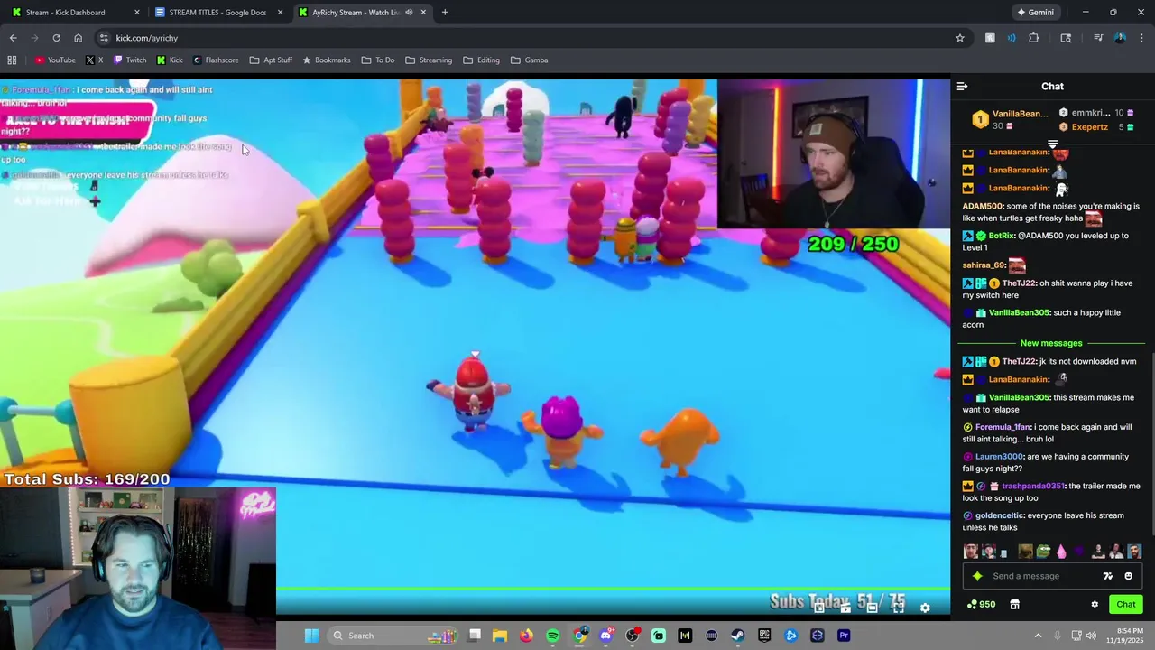View the 950 channel points balance
1155x650 pixels.
point(981,605)
